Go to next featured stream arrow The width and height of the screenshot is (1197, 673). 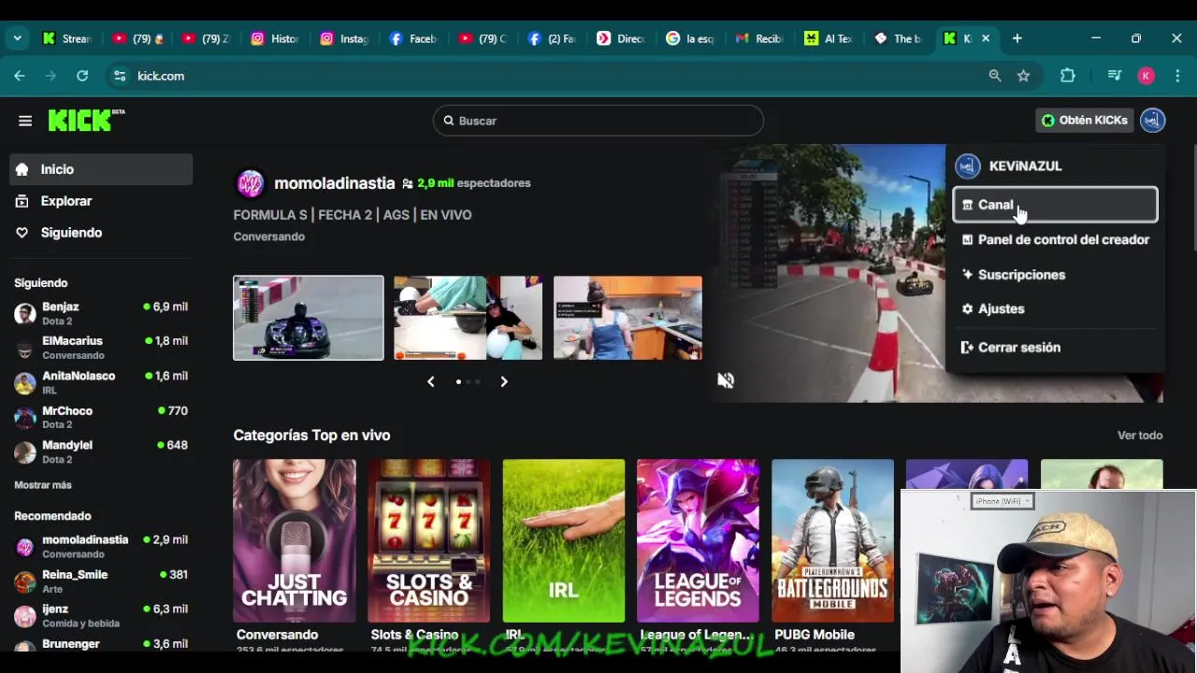[504, 381]
